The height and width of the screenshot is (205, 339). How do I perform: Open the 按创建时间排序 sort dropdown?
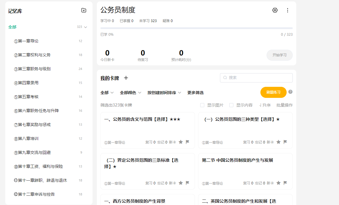point(164,93)
